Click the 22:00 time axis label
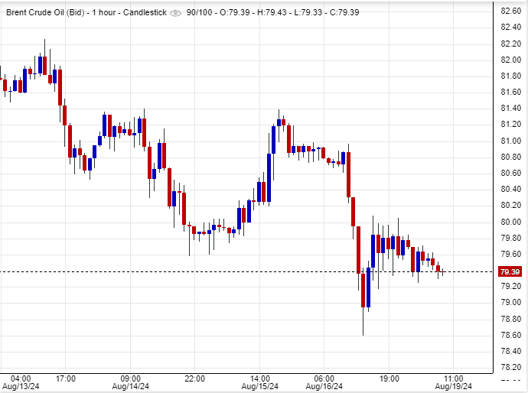 (194, 378)
